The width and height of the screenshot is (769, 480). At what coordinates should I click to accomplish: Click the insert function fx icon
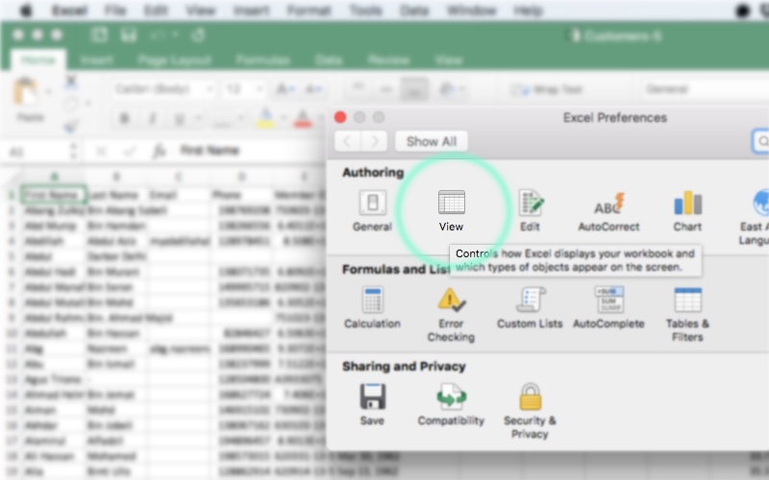tap(160, 151)
